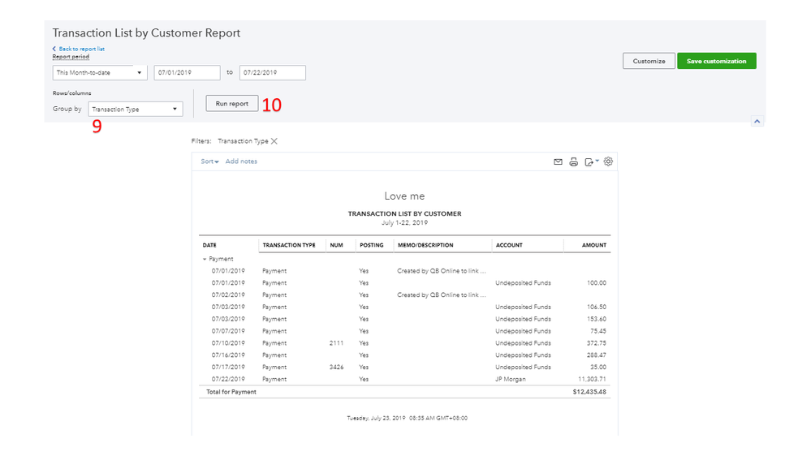Click the Customize button

tap(649, 61)
